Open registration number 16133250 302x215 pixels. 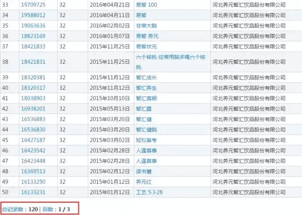(x=33, y=181)
